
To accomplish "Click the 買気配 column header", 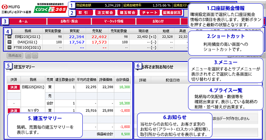I will [x=75, y=31].
